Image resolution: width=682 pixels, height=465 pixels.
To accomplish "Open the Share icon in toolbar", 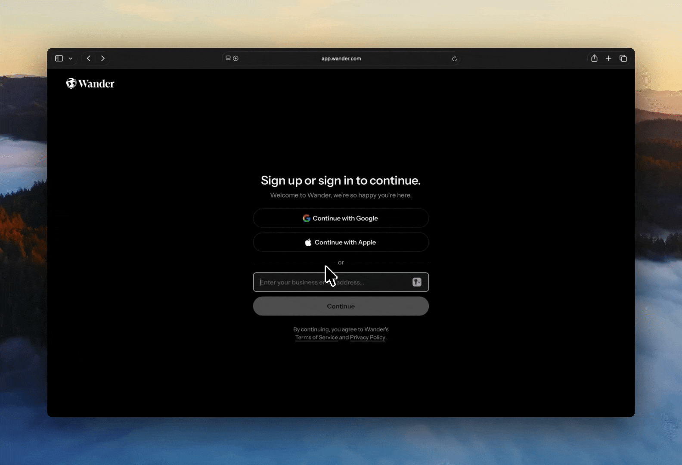I will (x=594, y=58).
